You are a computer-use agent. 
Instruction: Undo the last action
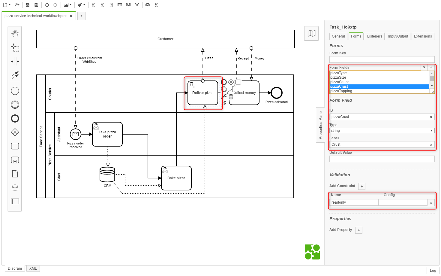coord(47,5)
